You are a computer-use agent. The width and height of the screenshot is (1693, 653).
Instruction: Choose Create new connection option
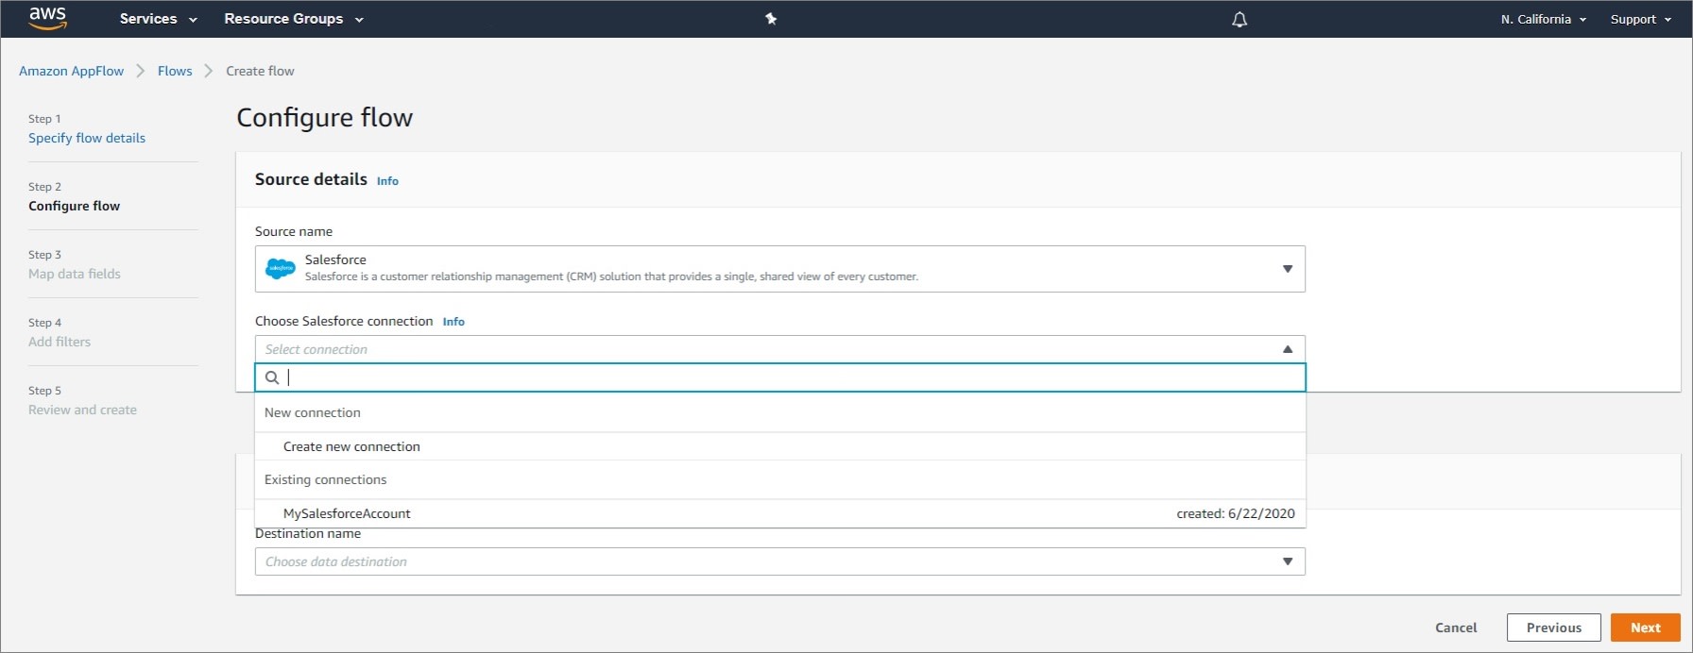tap(780, 446)
